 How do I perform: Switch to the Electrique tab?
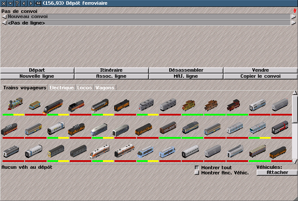(62, 88)
